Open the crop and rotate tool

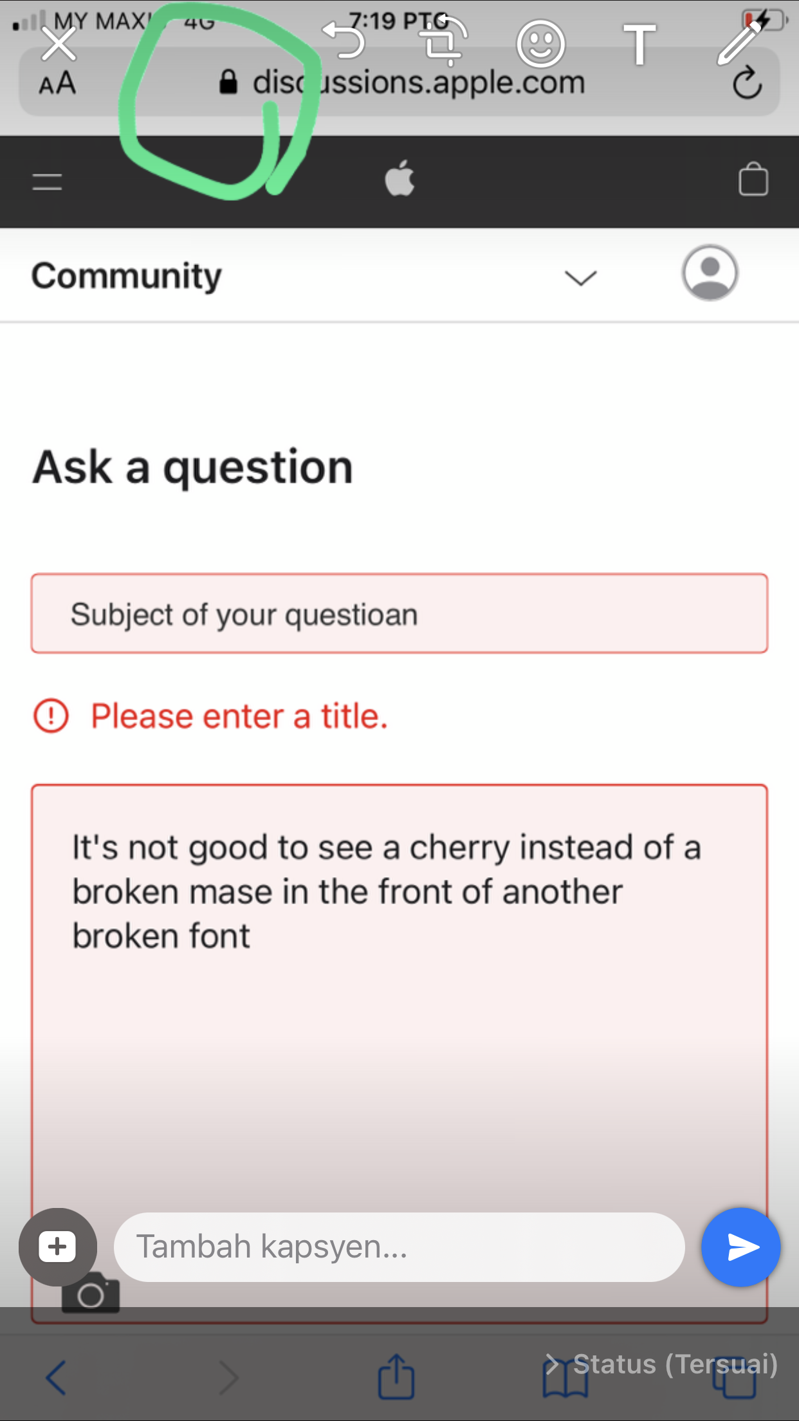point(443,41)
